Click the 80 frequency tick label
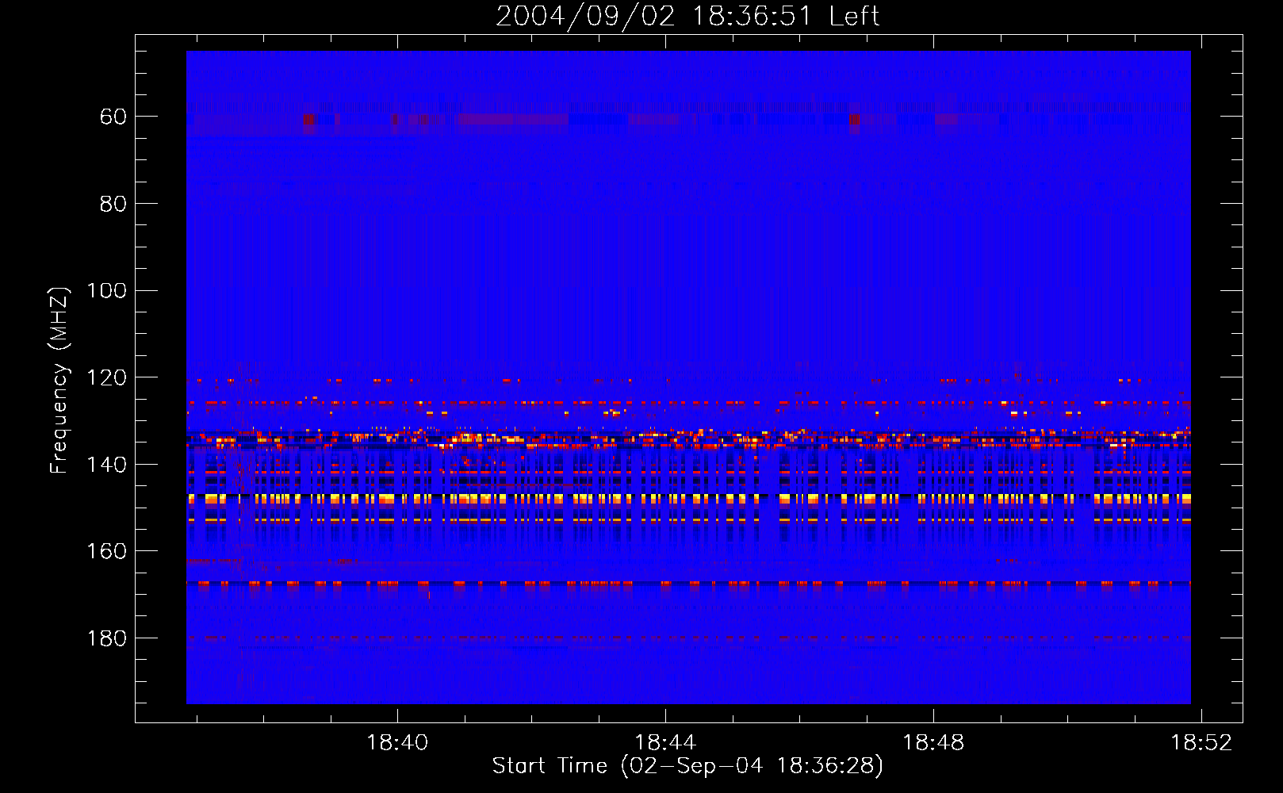Viewport: 1283px width, 793px height. click(113, 204)
